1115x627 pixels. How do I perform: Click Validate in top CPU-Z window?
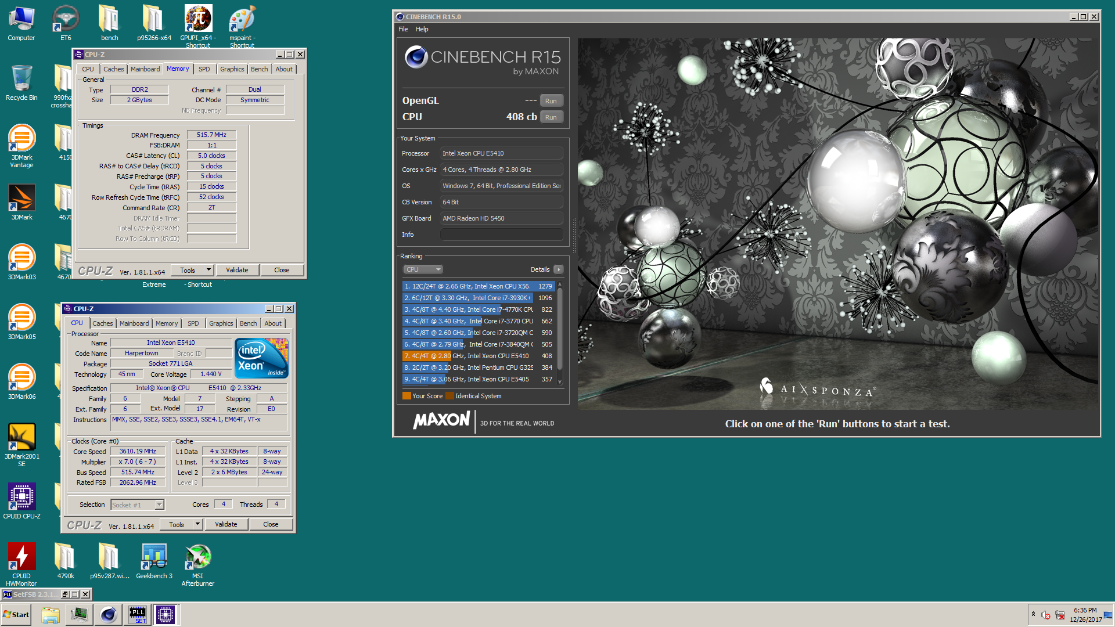click(237, 270)
